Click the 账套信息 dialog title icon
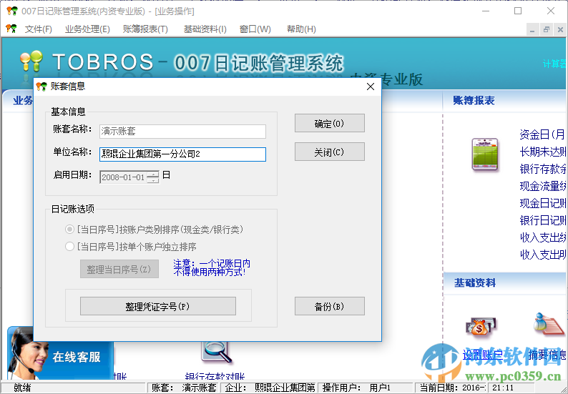This screenshot has height=394, width=568. coord(41,87)
